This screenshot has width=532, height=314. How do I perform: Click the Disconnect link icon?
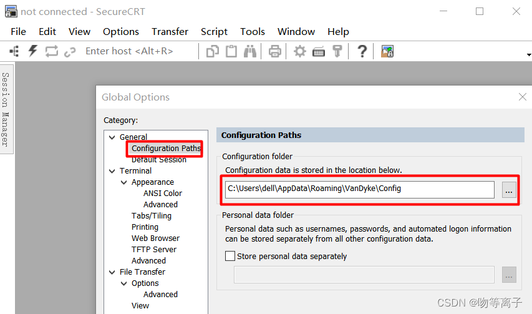click(x=70, y=52)
